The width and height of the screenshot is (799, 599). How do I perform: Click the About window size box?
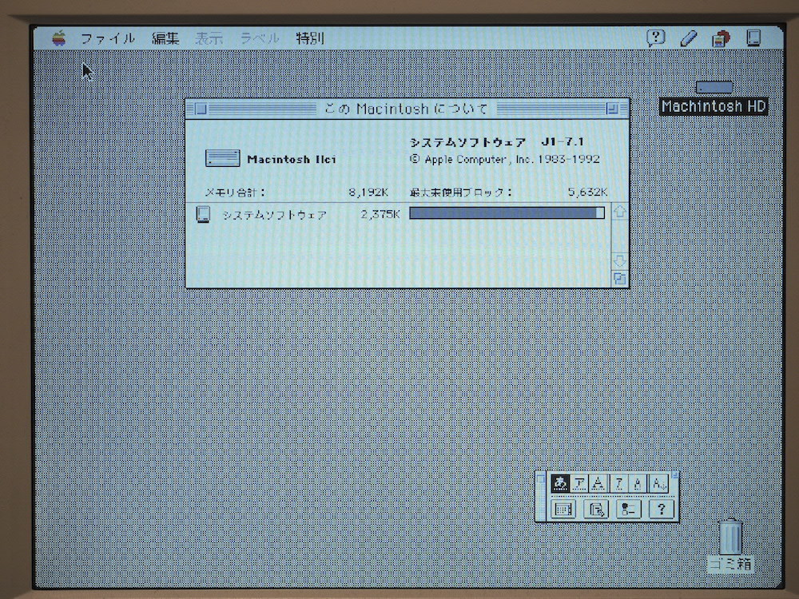(620, 279)
